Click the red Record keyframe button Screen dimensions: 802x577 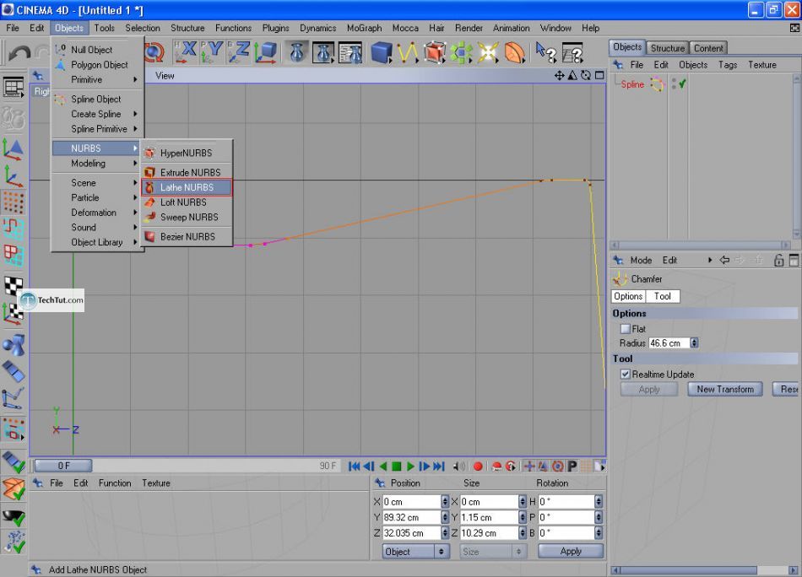coord(478,466)
